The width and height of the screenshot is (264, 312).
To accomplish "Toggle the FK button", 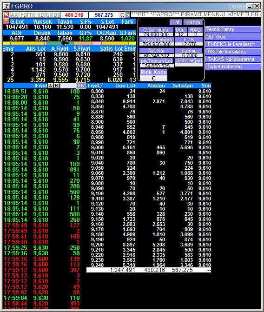I will pyautogui.click(x=81, y=86).
